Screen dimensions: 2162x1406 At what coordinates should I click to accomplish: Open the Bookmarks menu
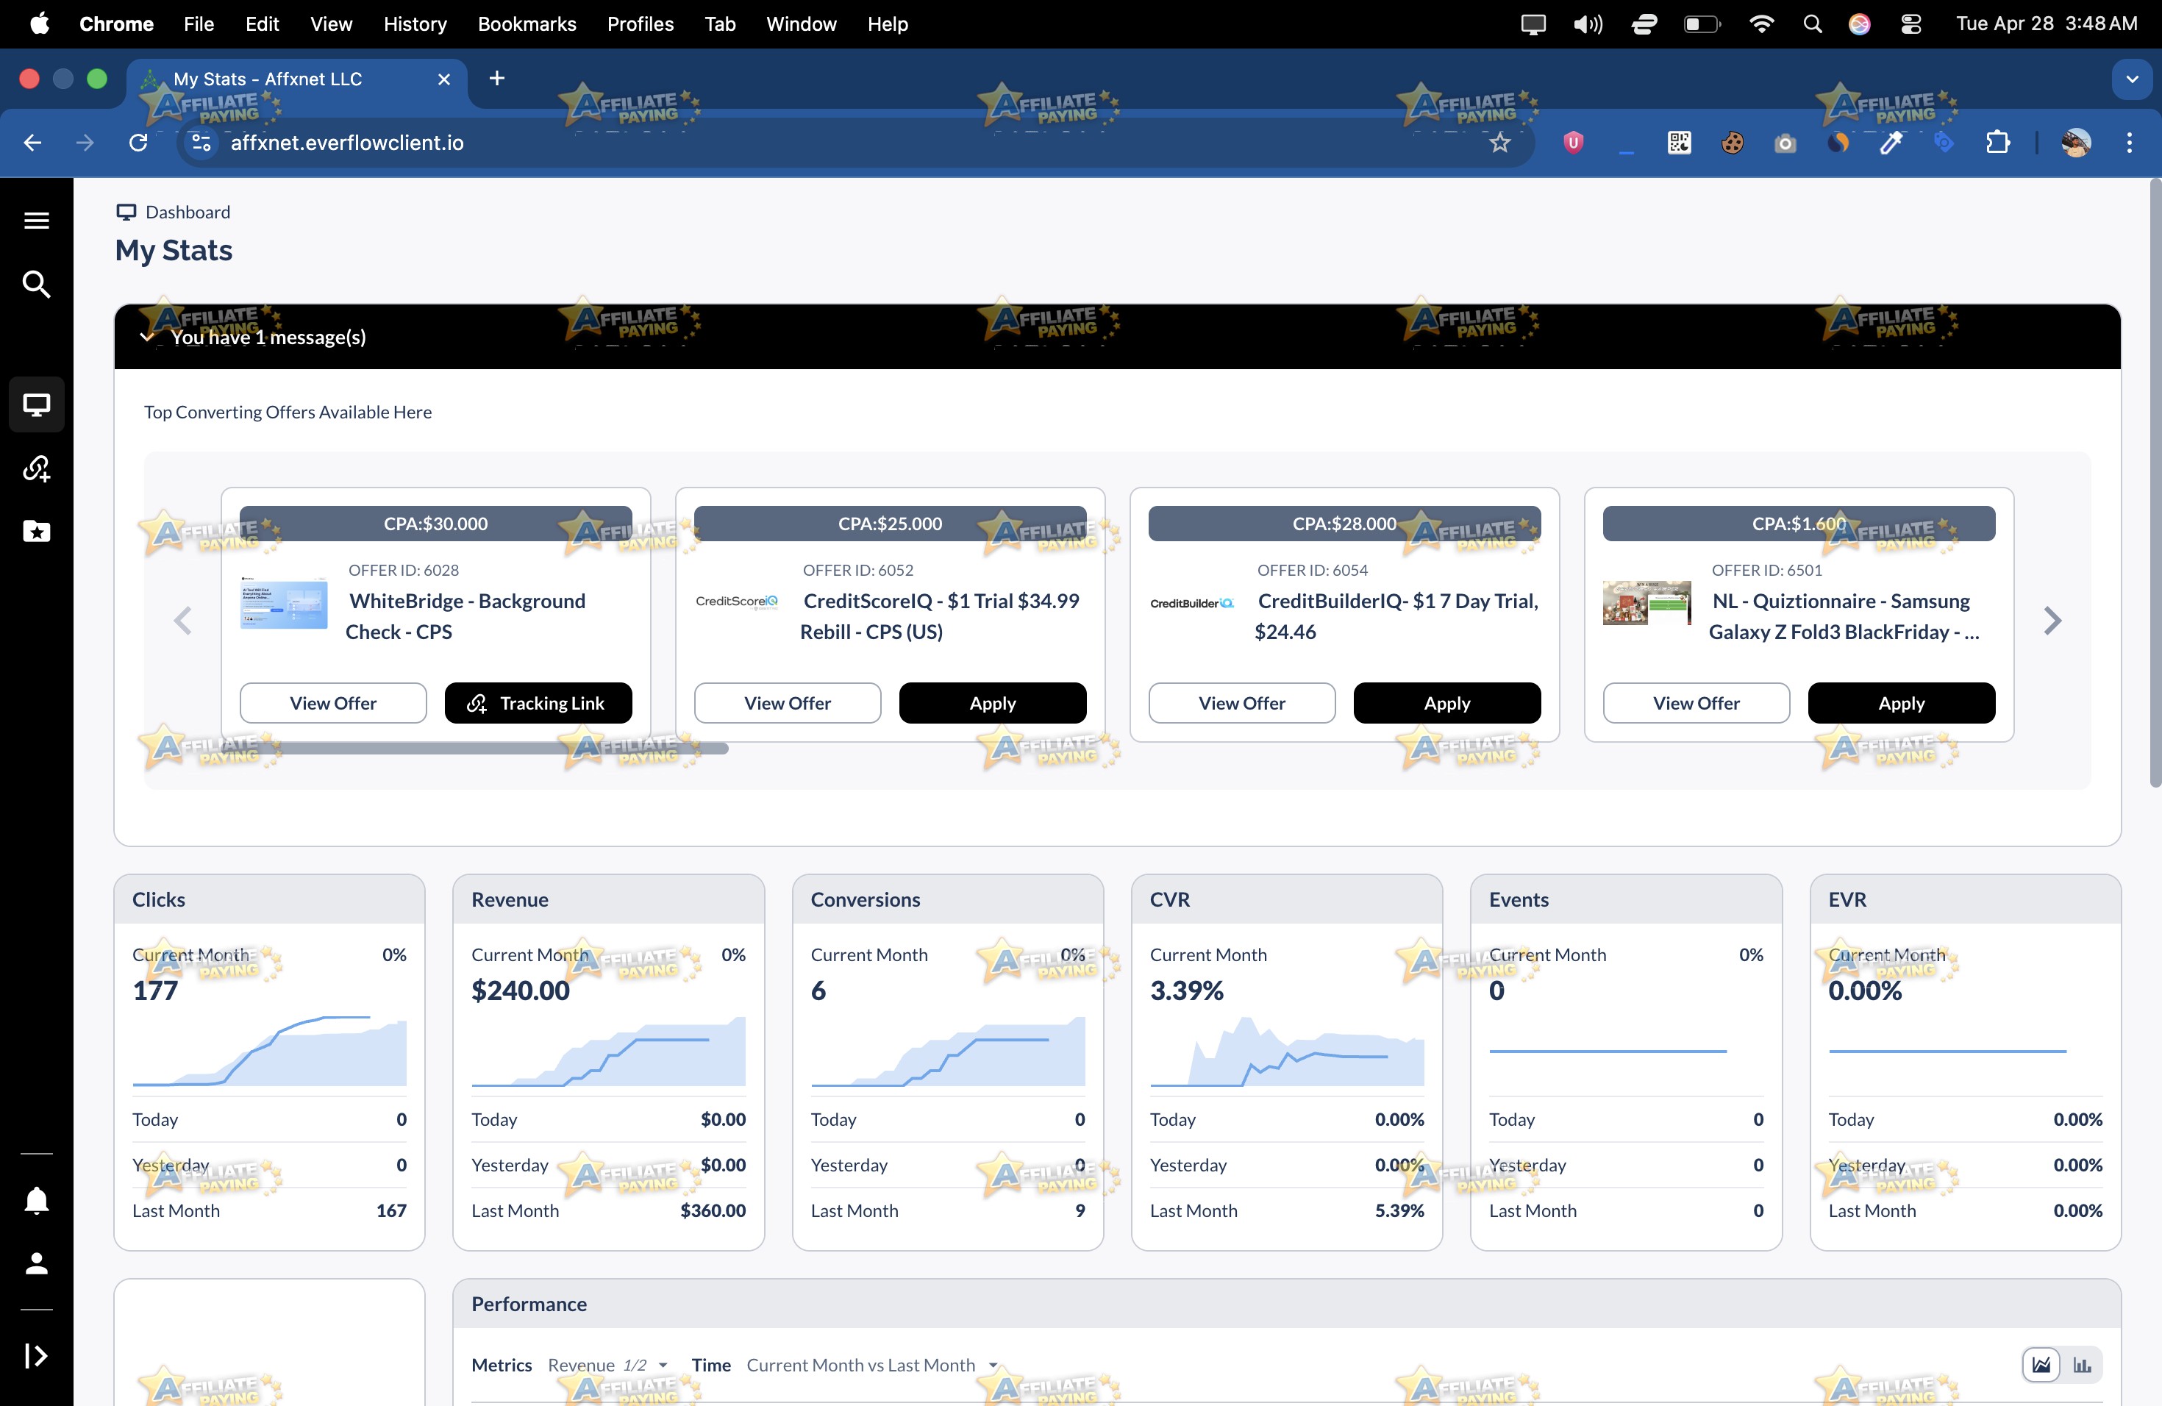tap(527, 24)
